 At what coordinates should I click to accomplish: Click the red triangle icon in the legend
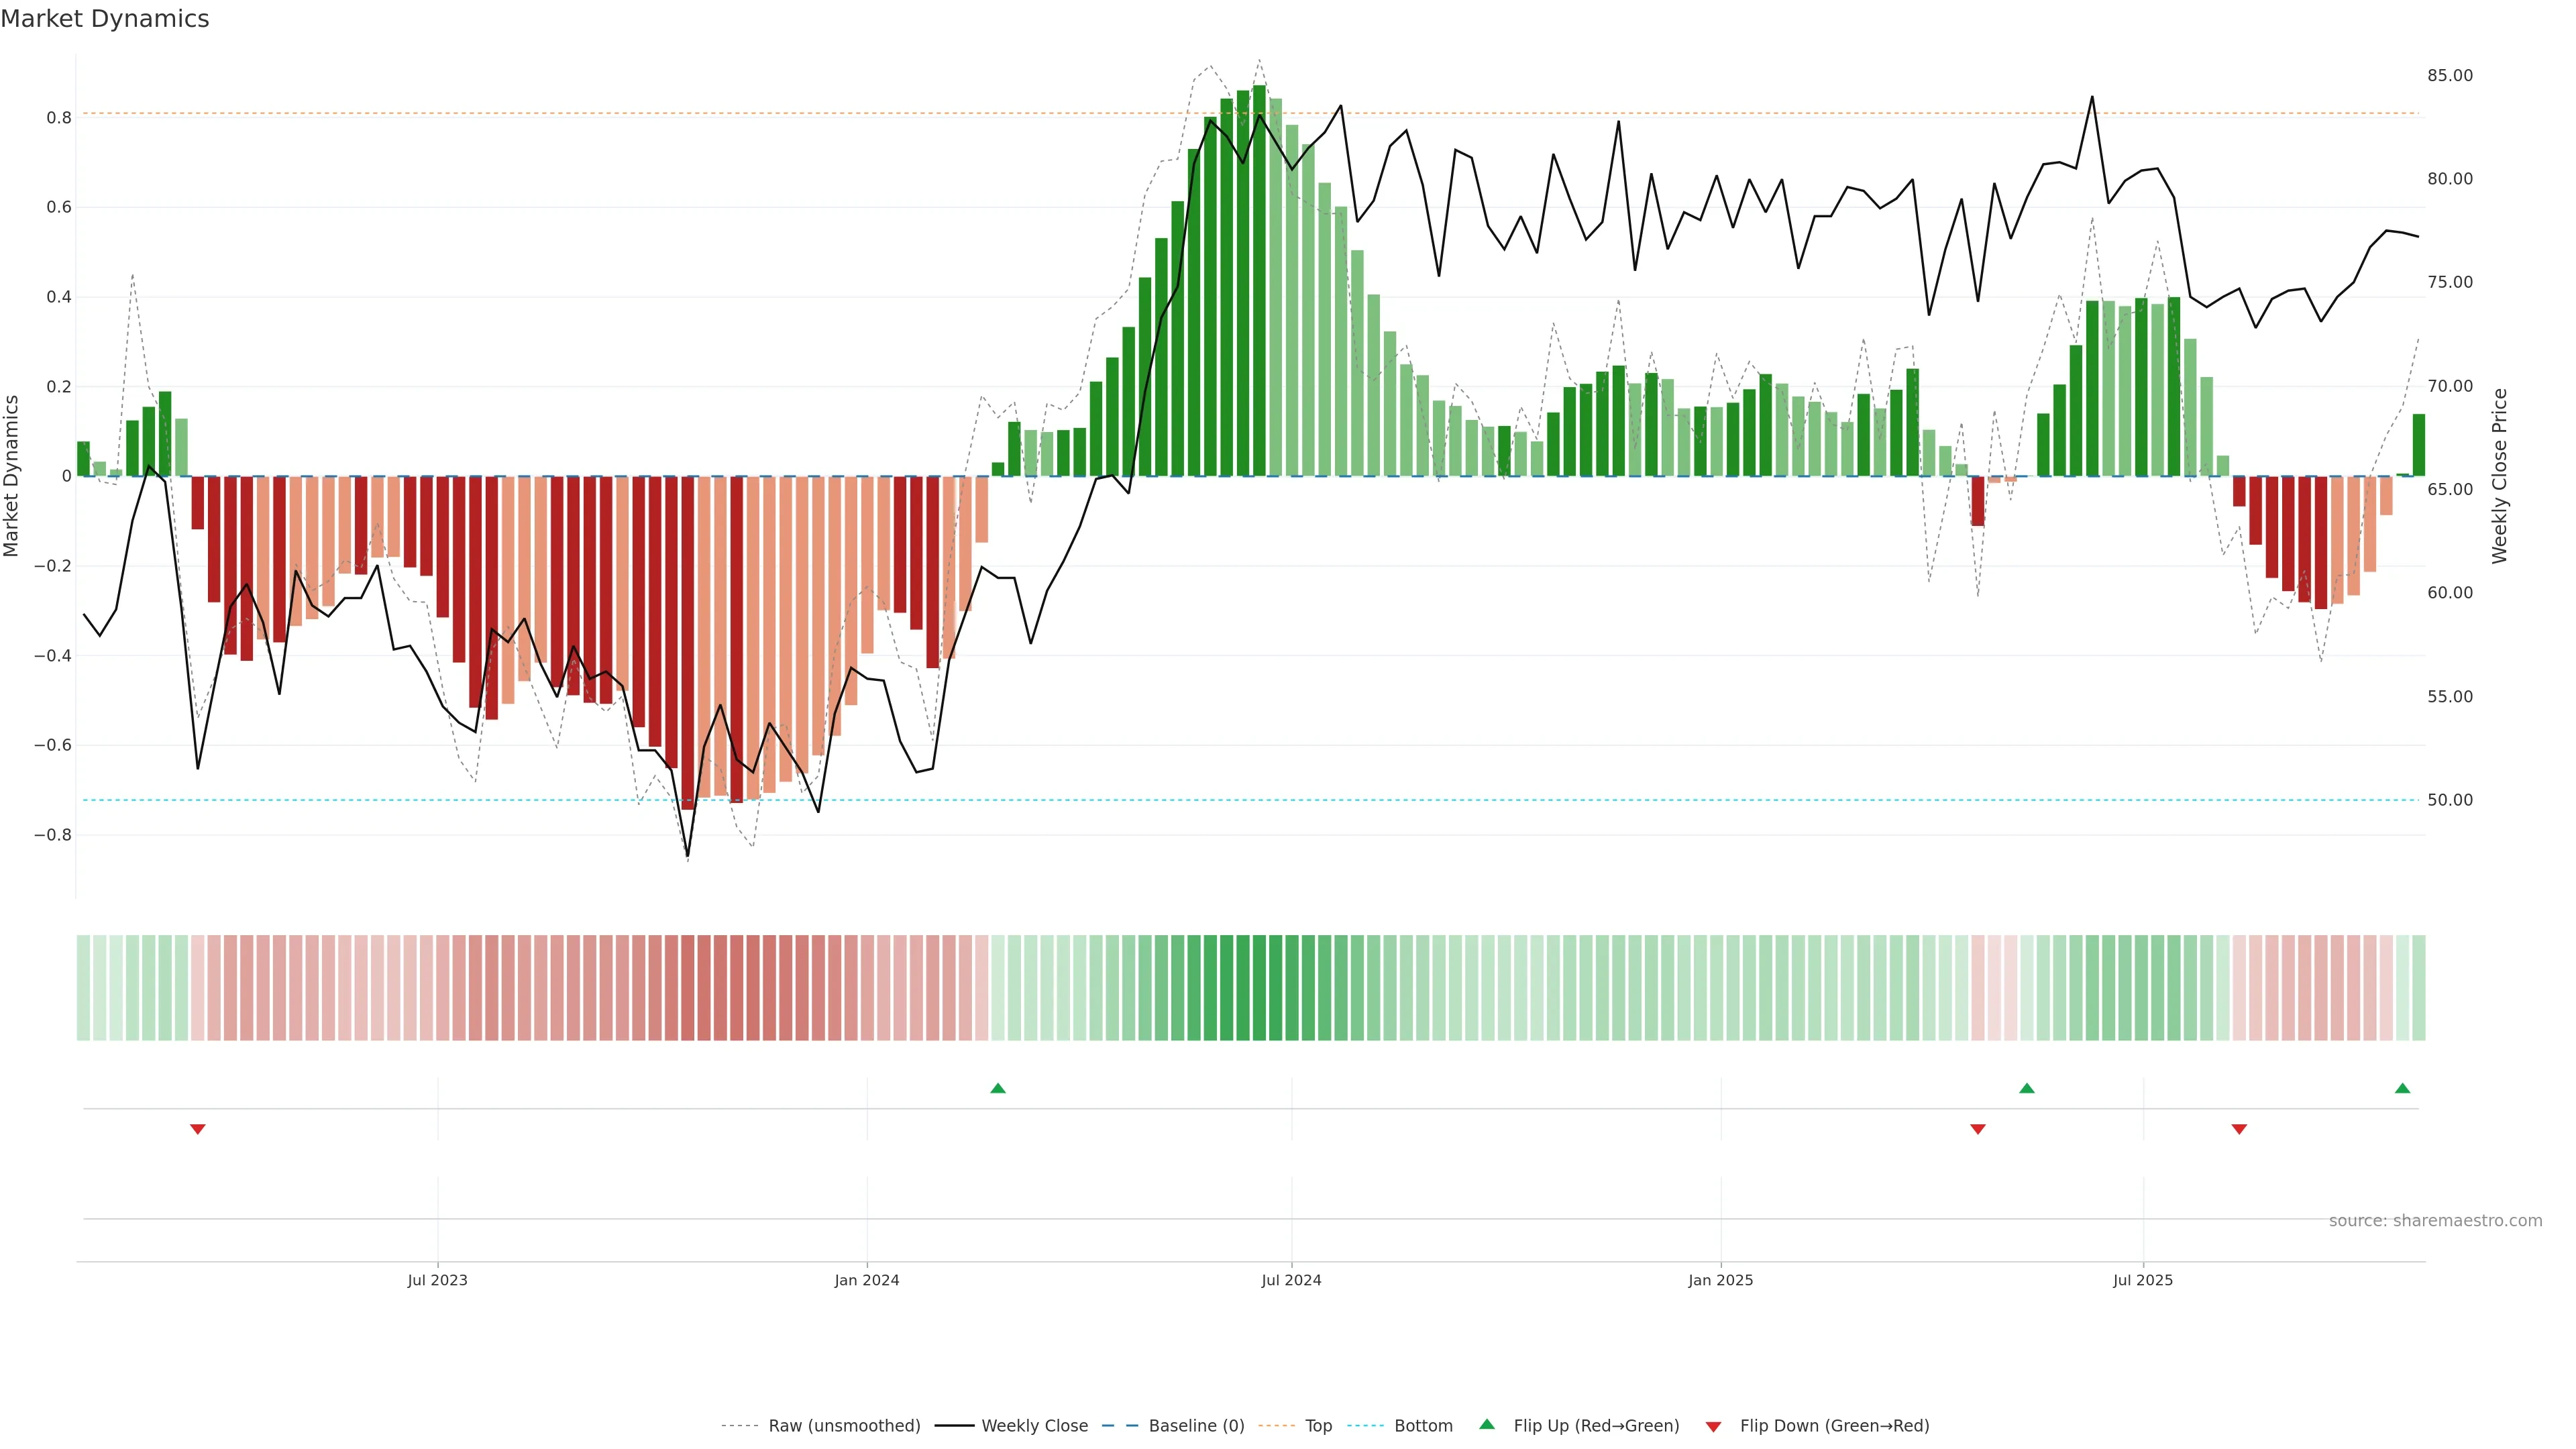[x=1713, y=1426]
